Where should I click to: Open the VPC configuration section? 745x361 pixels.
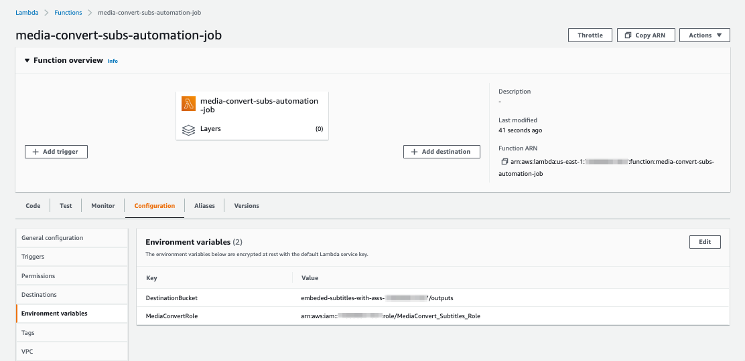pos(27,351)
